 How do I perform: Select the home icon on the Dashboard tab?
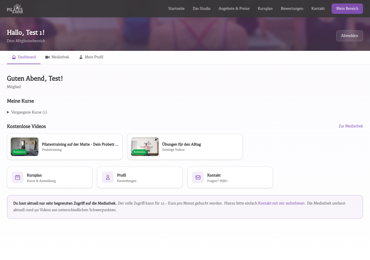tap(14, 57)
